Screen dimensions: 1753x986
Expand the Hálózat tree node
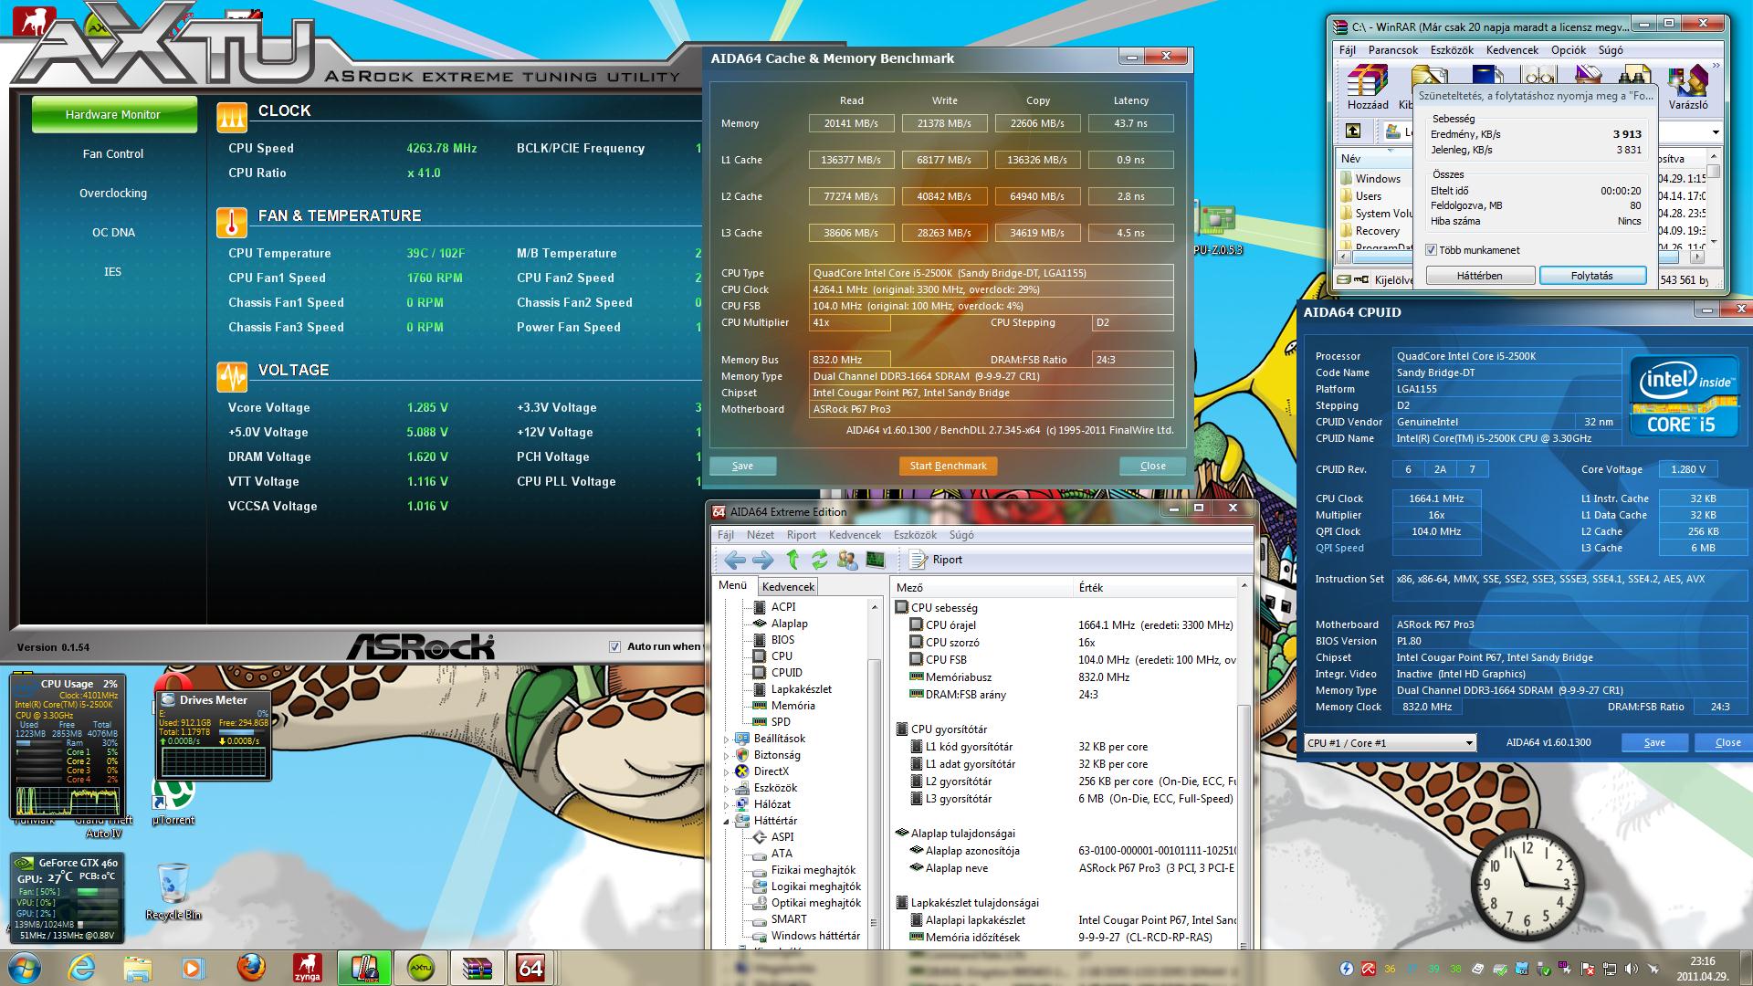[728, 804]
